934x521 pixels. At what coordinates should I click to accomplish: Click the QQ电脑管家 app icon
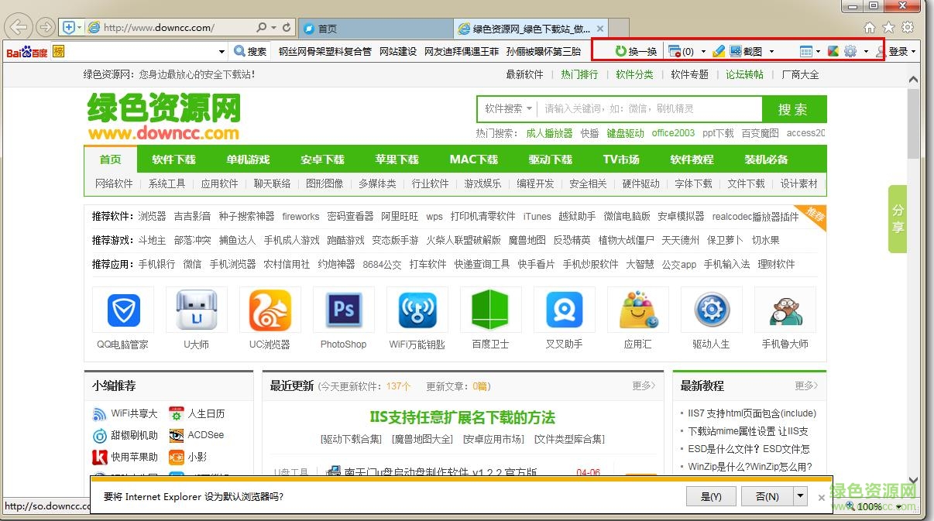(122, 309)
